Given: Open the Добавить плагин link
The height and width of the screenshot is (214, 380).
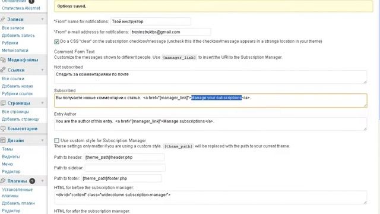Looking at the screenshot, I should (x=18, y=203).
